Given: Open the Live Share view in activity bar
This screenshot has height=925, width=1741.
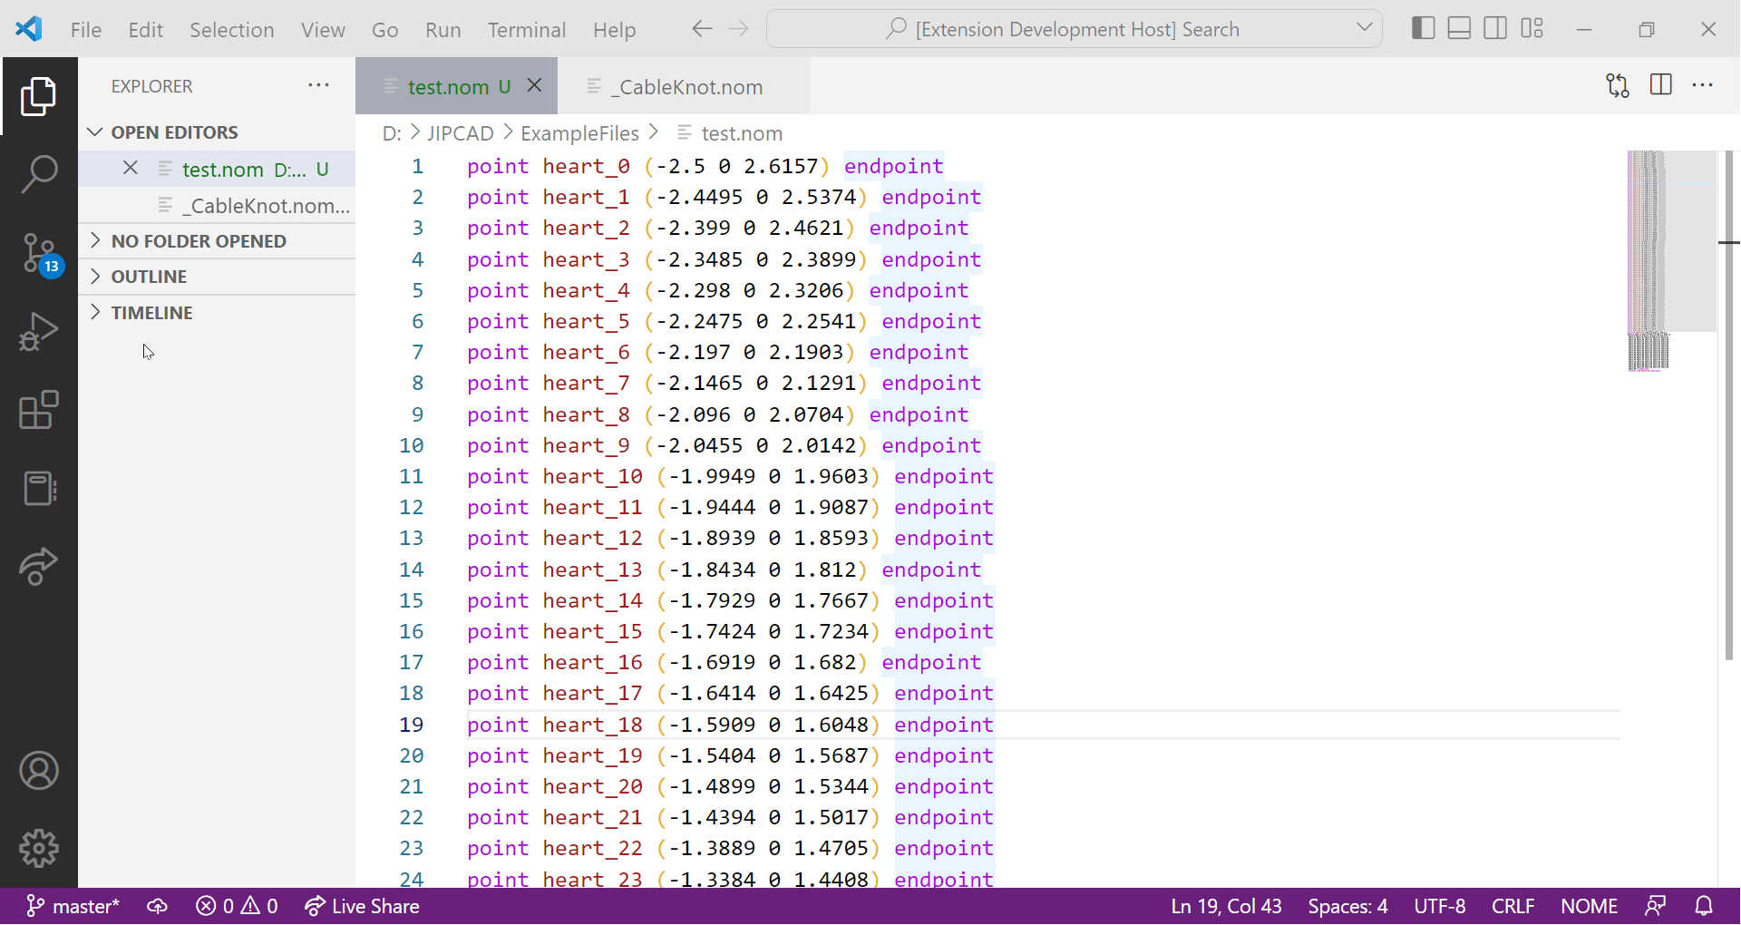Looking at the screenshot, I should coord(38,567).
